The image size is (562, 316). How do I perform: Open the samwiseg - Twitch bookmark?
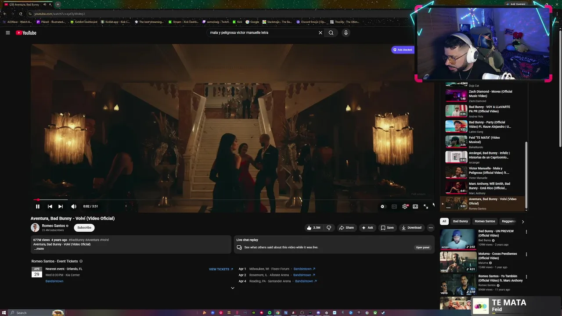point(215,22)
